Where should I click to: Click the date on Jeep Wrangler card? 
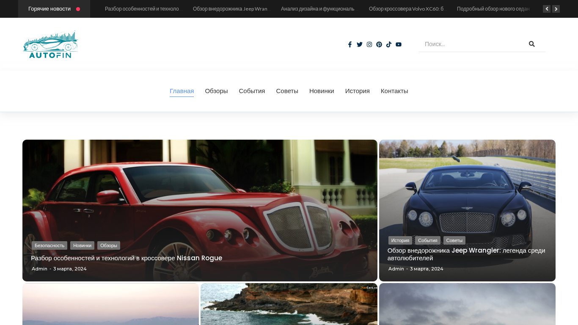tap(427, 269)
